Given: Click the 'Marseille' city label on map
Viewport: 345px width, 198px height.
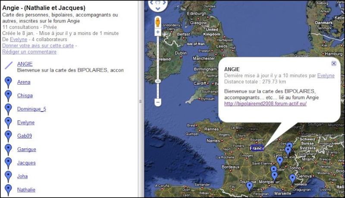Looking at the screenshot, I should 283,194.
